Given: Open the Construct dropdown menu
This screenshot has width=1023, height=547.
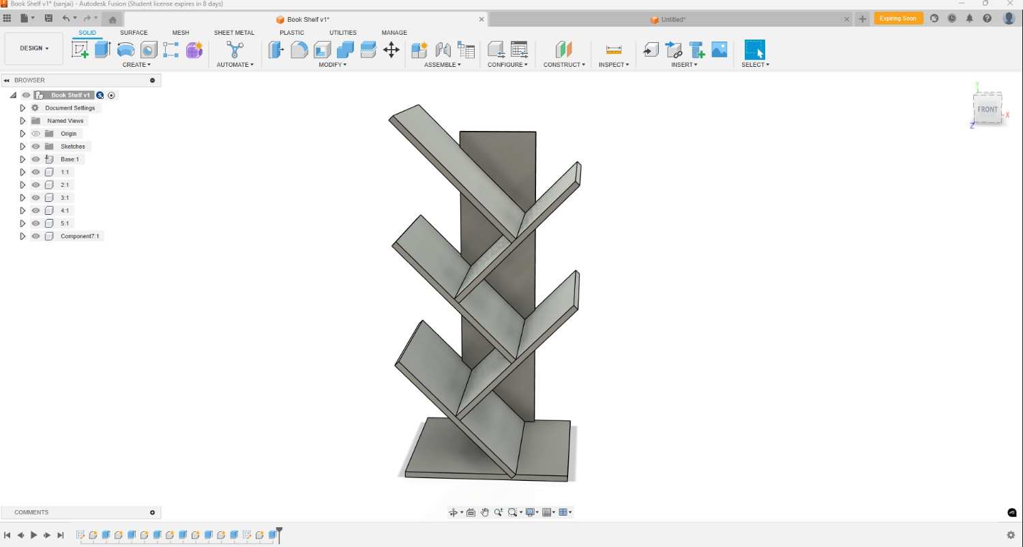Looking at the screenshot, I should (x=564, y=65).
